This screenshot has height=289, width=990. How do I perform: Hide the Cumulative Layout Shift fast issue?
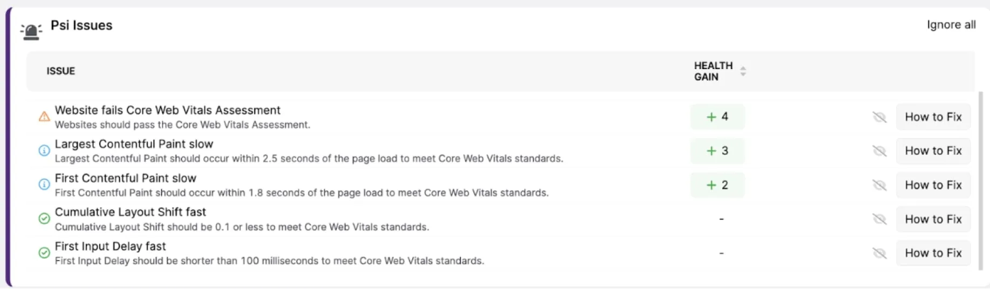(879, 219)
